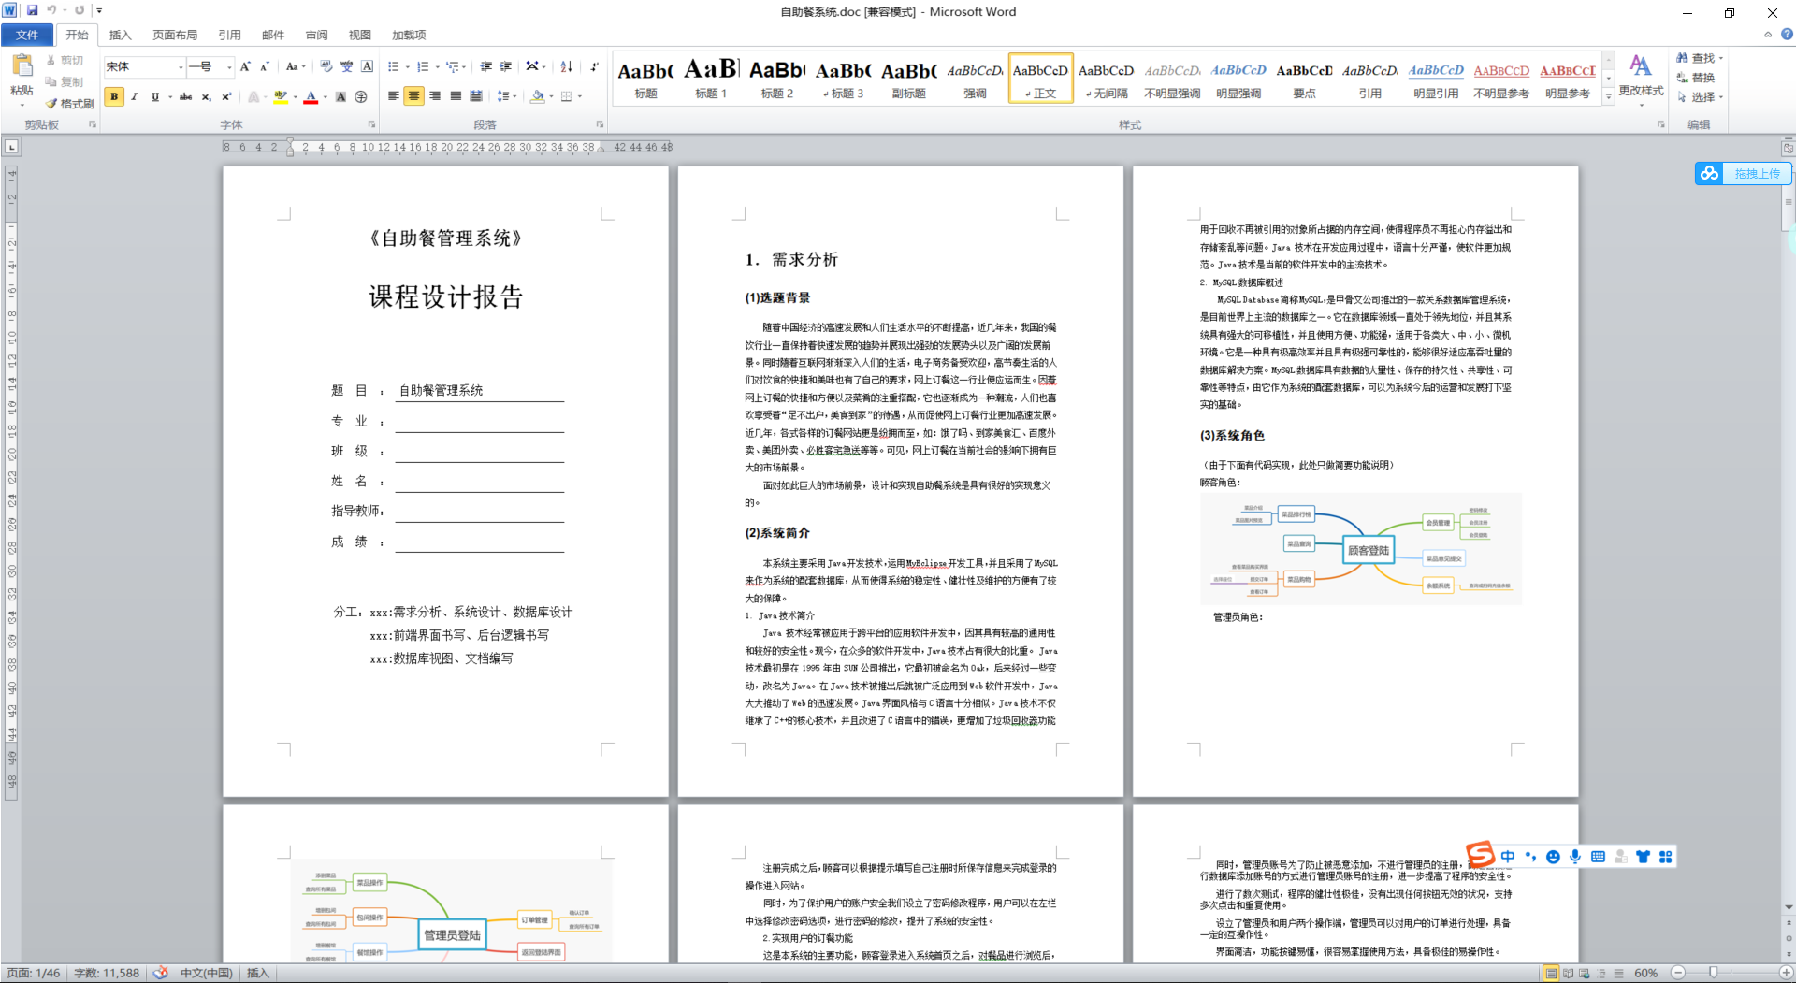This screenshot has height=983, width=1796.
Task: Switch to Full Screen Reading view
Action: pyautogui.click(x=1569, y=974)
